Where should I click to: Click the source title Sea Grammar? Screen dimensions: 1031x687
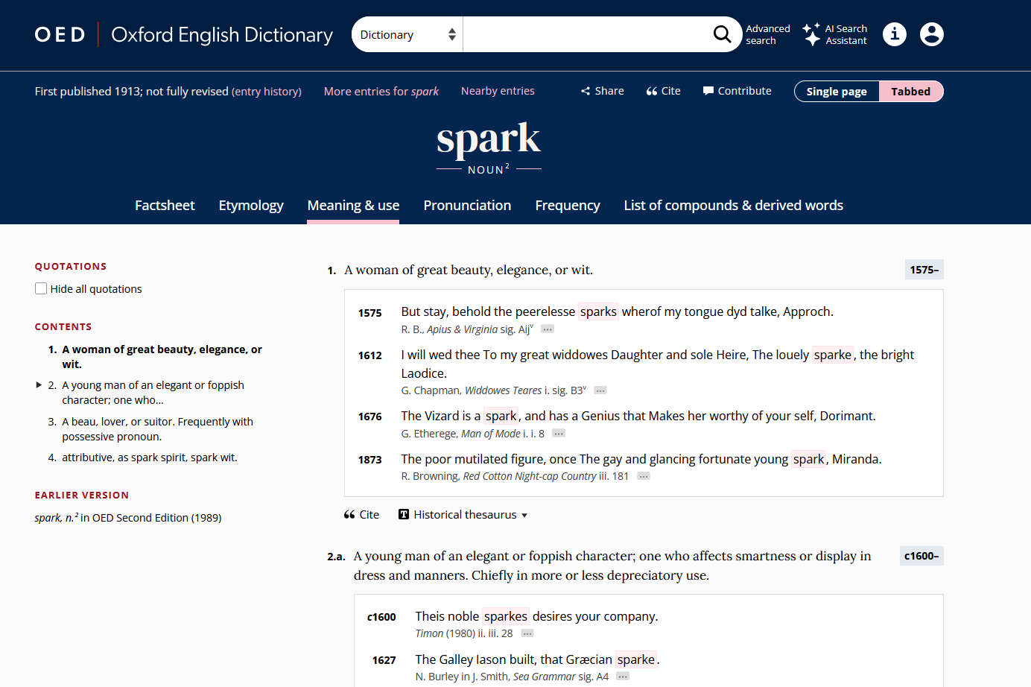[545, 677]
